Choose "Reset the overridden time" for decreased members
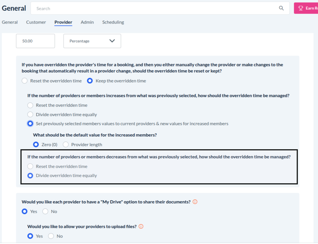The height and width of the screenshot is (244, 318). tap(30, 167)
